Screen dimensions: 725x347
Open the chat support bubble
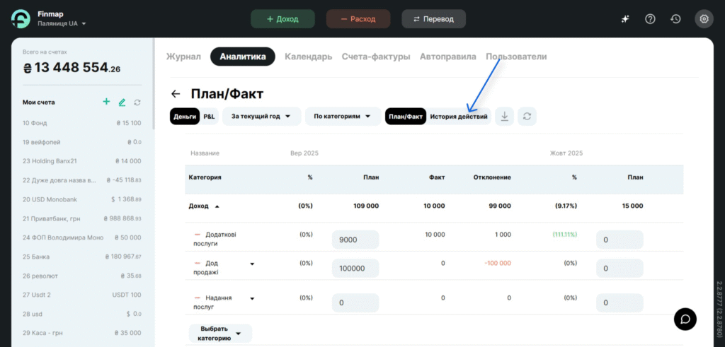click(x=685, y=319)
